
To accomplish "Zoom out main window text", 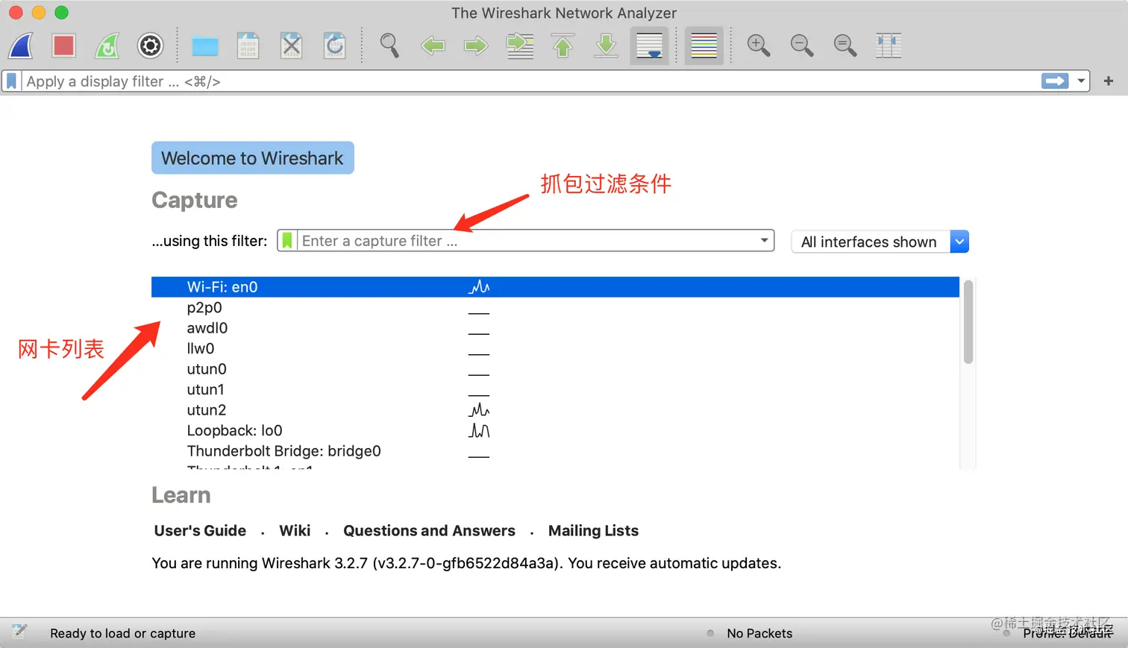I will coord(802,46).
